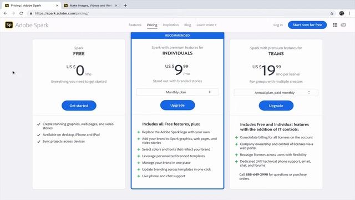
Task: Click 'Select colors and fonts' feature text
Action: tap(176, 149)
